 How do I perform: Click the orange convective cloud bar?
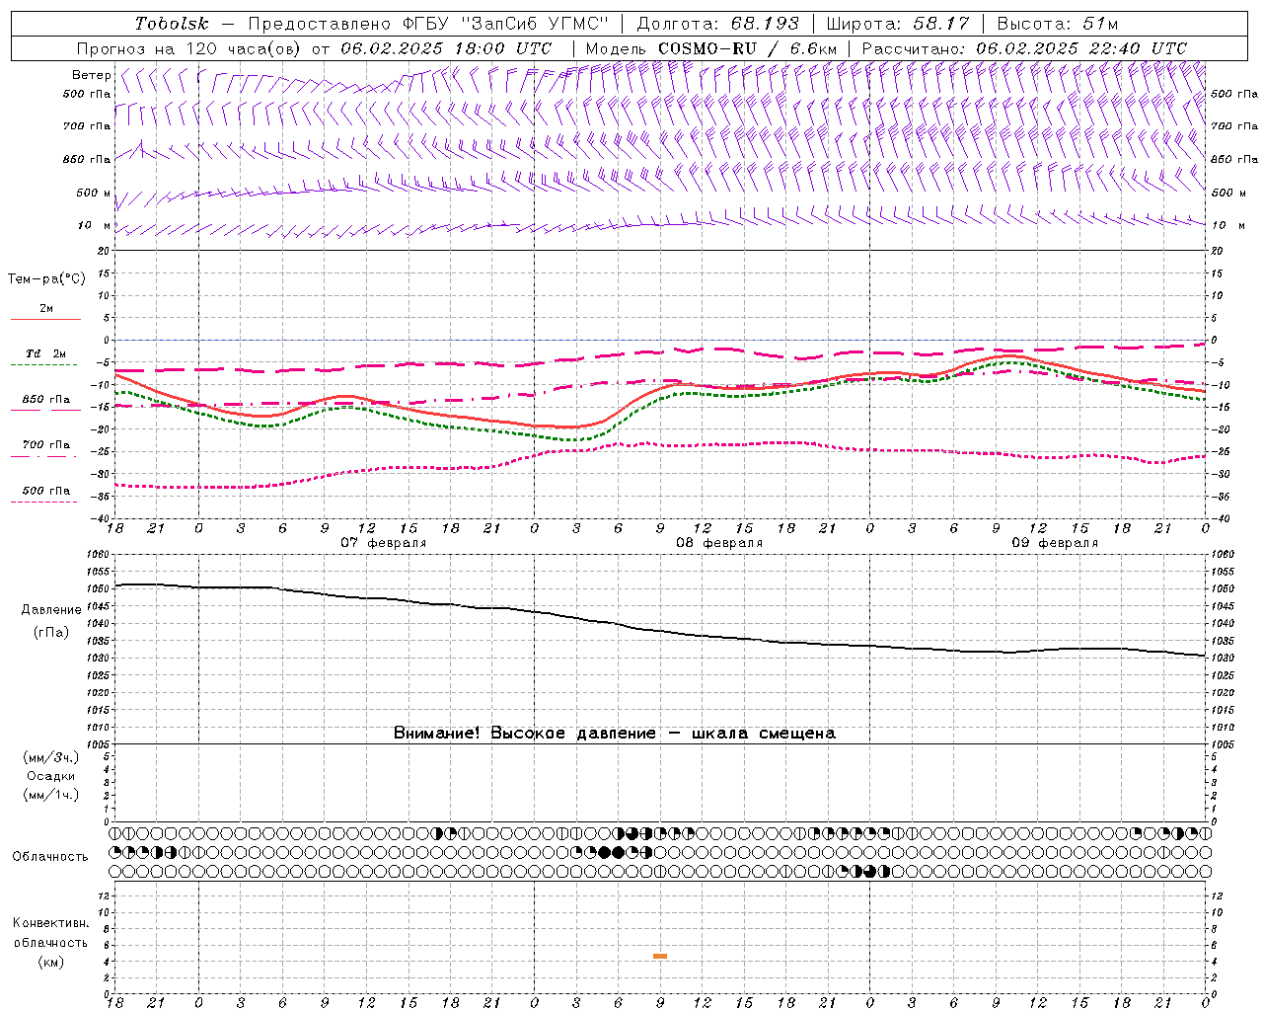[x=660, y=956]
